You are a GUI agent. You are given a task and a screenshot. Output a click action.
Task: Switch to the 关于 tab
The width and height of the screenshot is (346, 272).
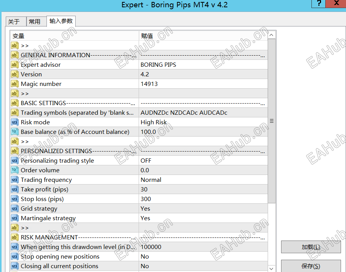(16, 21)
